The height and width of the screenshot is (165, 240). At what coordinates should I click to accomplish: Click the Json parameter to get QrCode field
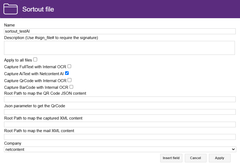point(120,112)
